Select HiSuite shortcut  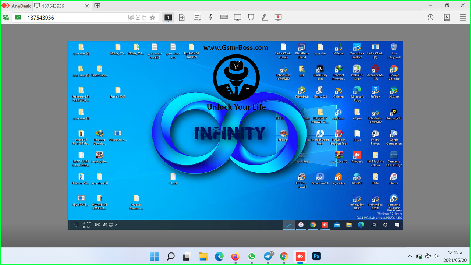[394, 92]
